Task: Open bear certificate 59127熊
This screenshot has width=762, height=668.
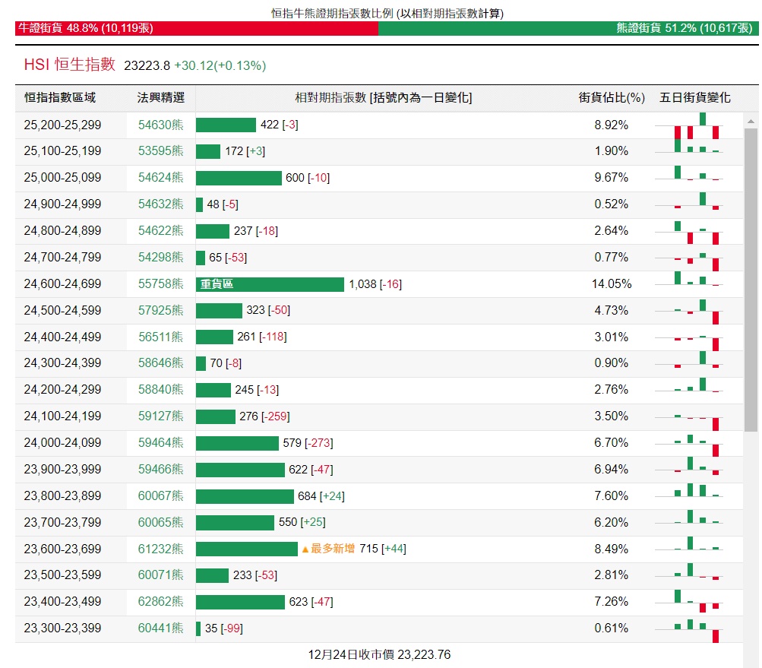Action: (160, 416)
